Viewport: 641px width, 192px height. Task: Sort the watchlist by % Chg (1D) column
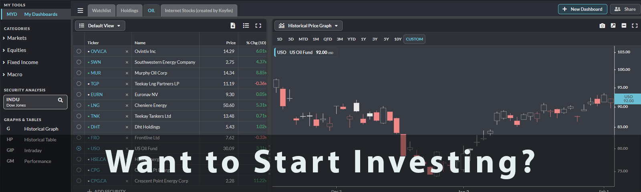(256, 43)
